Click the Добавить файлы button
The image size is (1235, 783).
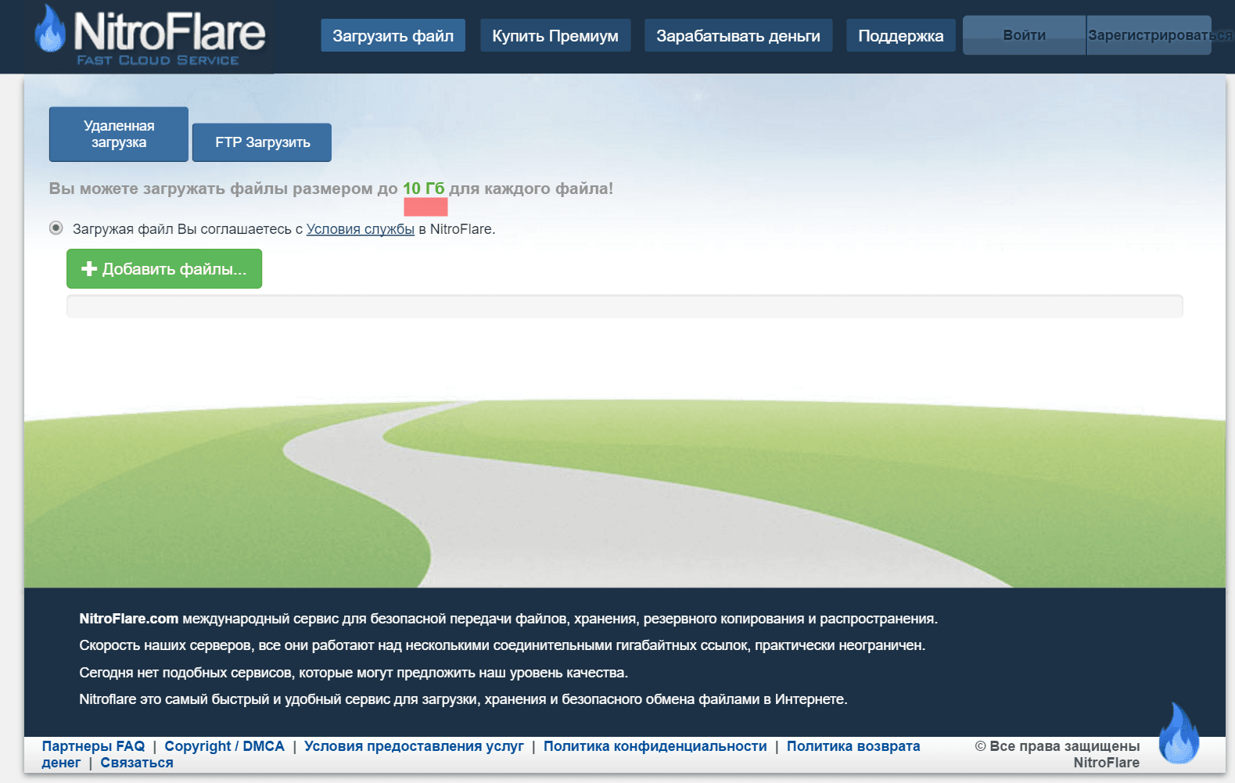point(164,269)
